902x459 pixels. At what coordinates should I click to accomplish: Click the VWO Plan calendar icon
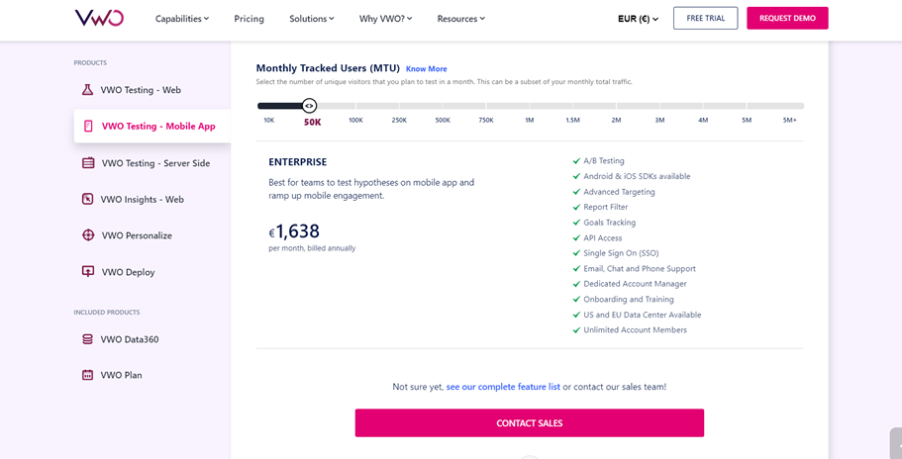pos(87,375)
